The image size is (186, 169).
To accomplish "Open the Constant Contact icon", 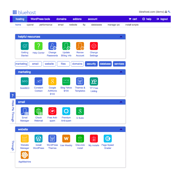I will click(38, 81).
